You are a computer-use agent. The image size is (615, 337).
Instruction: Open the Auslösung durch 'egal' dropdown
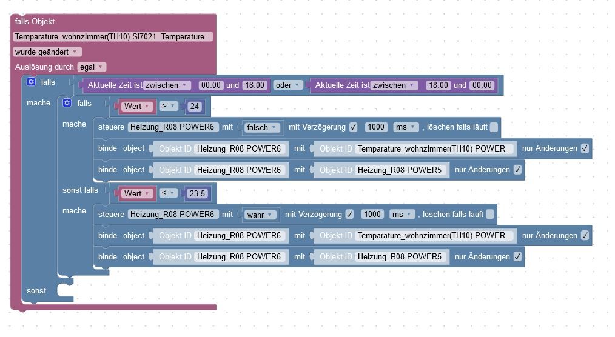coord(92,67)
